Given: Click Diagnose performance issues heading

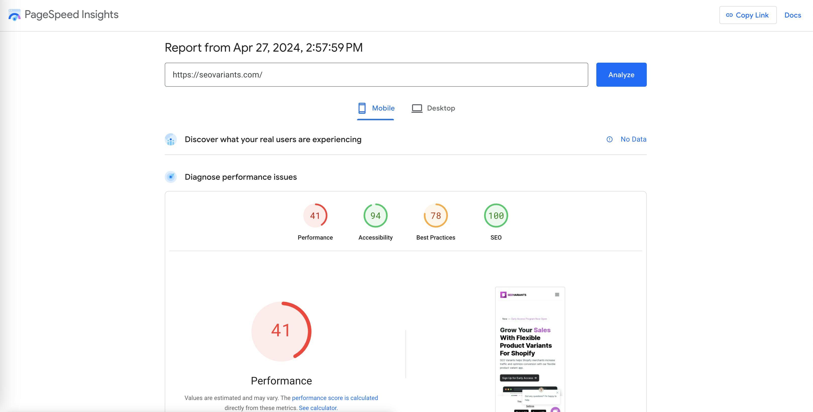Looking at the screenshot, I should point(241,177).
